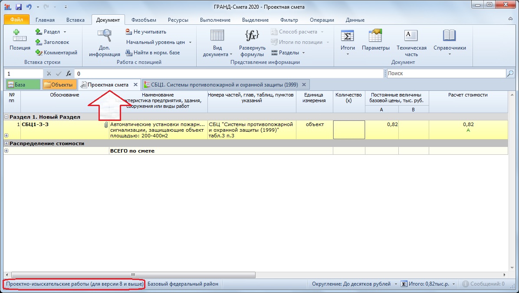
Task: Open Начальный уровень цен dropdown
Action: (x=191, y=43)
